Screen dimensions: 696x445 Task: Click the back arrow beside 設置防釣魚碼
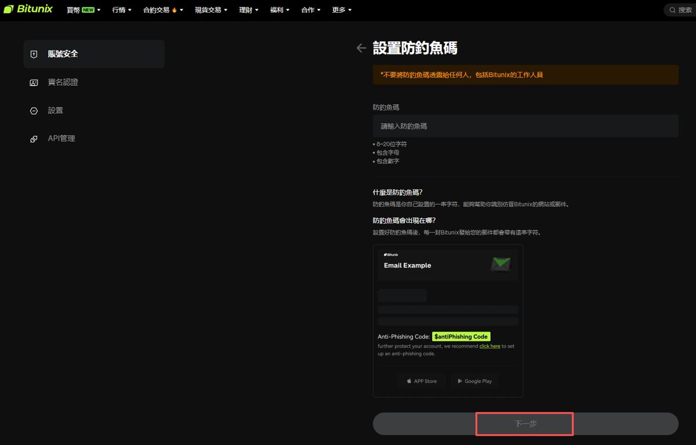(x=361, y=48)
